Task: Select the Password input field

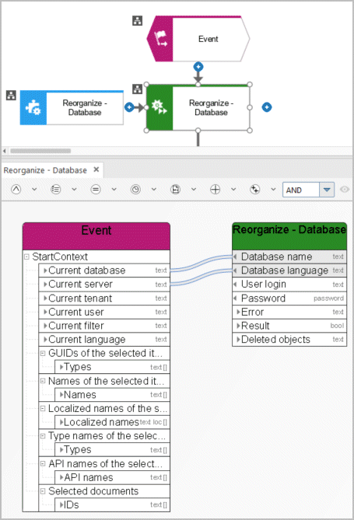Action: (289, 298)
